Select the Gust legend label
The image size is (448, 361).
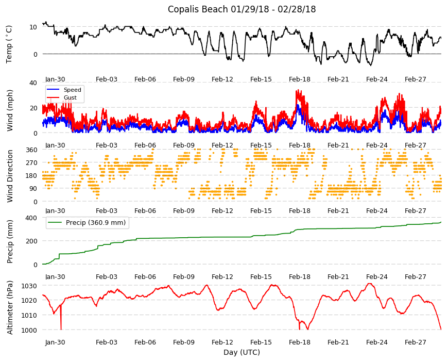tap(70, 97)
